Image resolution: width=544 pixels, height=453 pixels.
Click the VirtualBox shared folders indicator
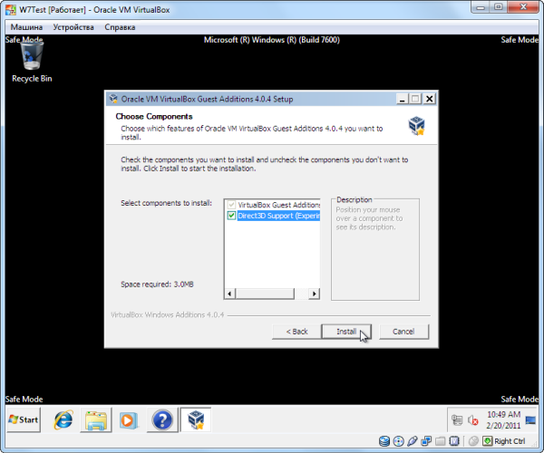coord(441,441)
